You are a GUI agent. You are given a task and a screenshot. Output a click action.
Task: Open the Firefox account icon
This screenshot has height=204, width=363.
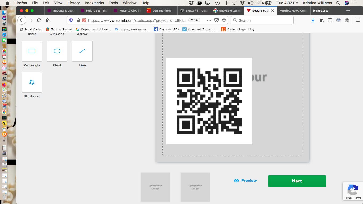[347, 20]
